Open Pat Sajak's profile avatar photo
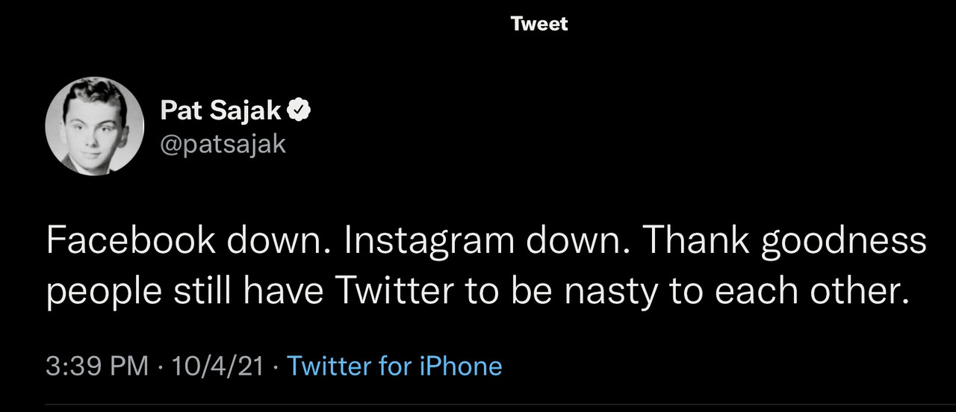The height and width of the screenshot is (412, 956). (94, 125)
